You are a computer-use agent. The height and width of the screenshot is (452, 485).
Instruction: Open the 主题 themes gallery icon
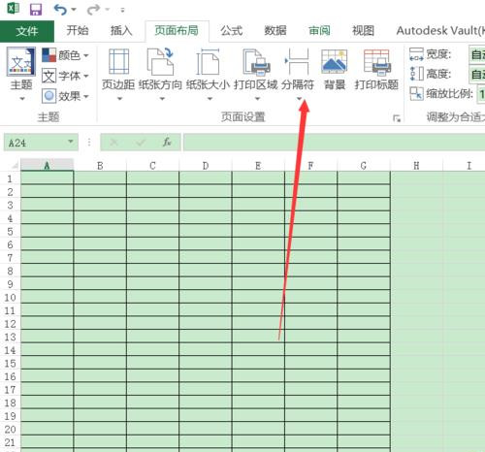click(20, 62)
